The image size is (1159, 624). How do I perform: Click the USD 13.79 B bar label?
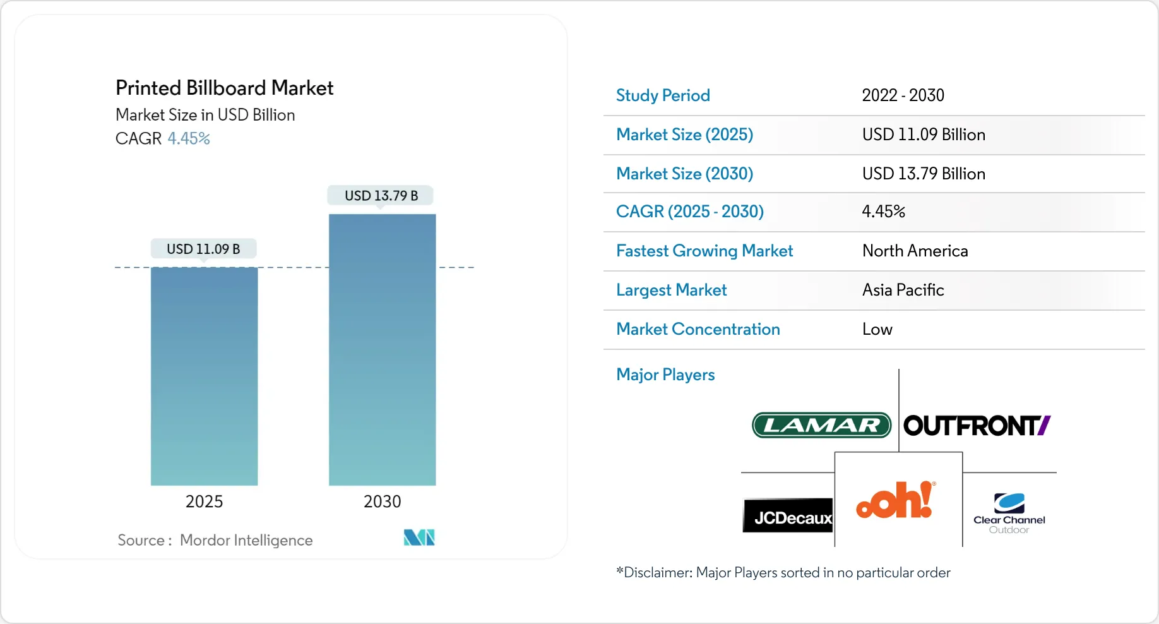click(381, 196)
